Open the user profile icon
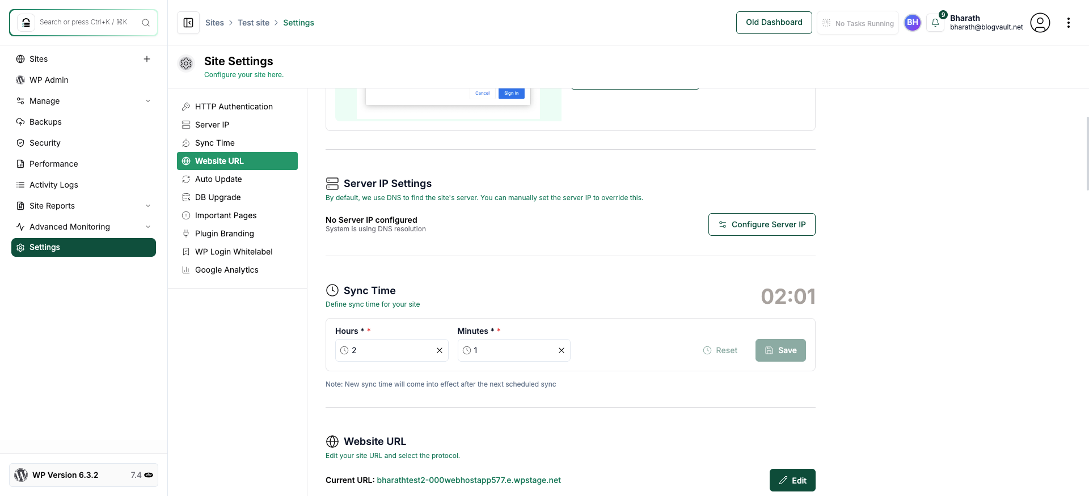1089x496 pixels. [1040, 23]
